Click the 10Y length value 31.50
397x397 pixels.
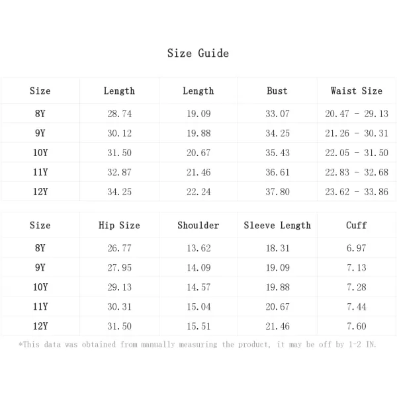point(120,153)
